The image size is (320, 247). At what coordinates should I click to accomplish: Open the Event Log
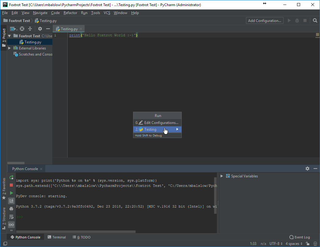300,237
